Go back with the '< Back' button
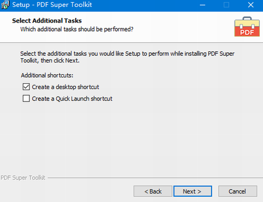Screen dimensions: 263x202 [x=153, y=191]
